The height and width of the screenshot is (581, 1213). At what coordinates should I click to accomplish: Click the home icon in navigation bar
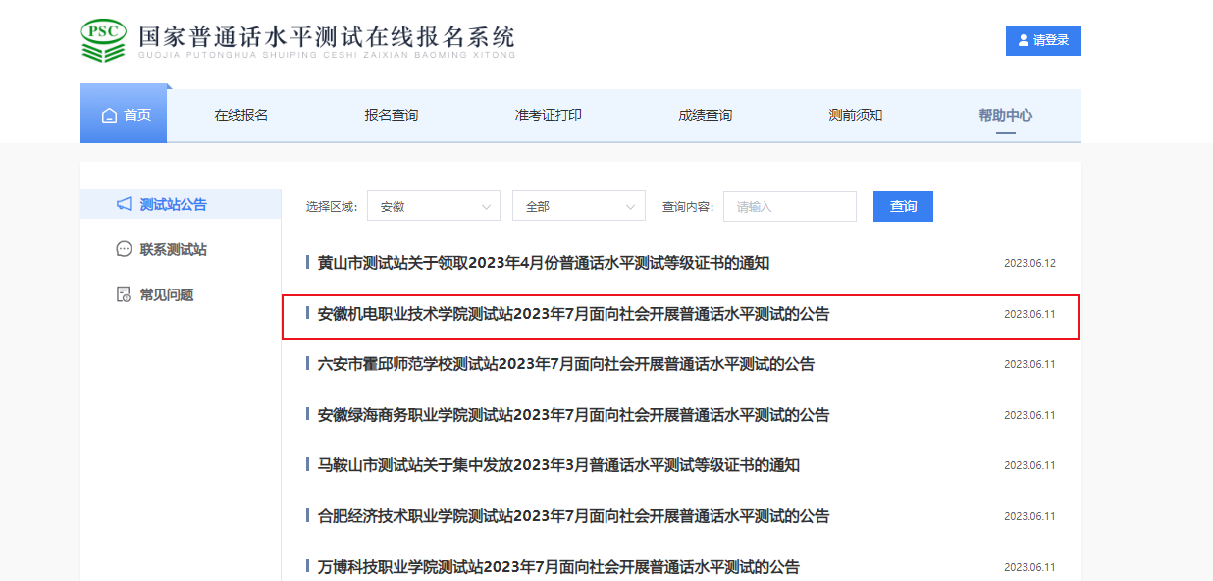click(x=109, y=116)
